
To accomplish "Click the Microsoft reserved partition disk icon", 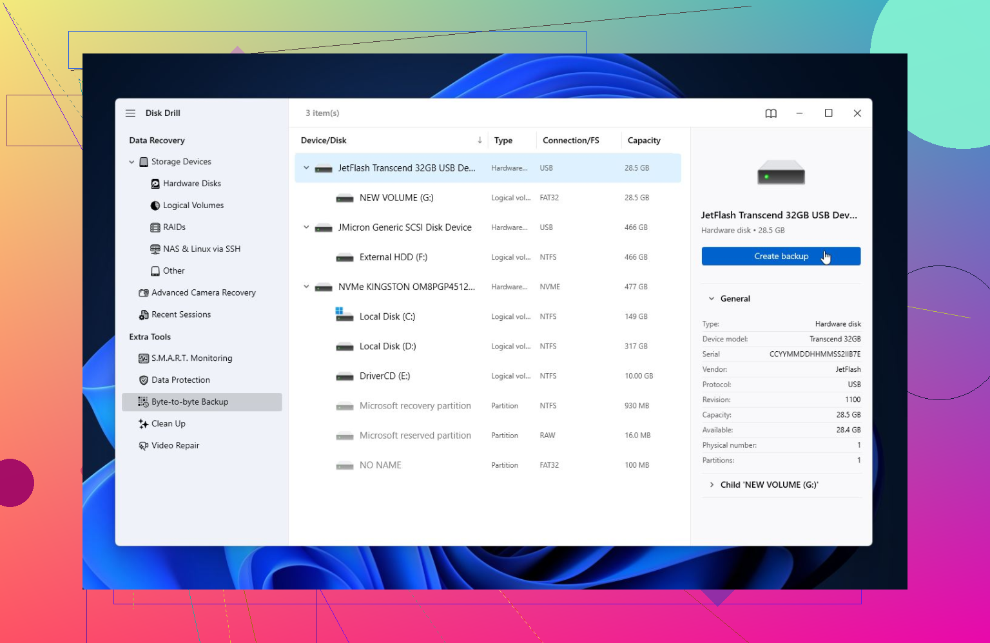I will pos(345,436).
